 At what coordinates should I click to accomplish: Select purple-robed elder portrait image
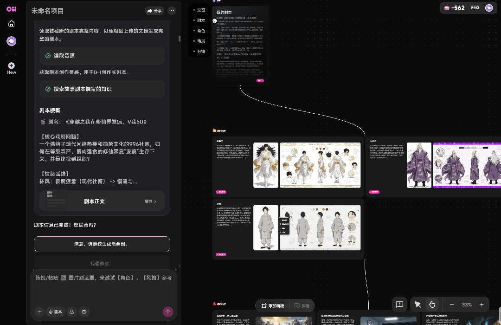coord(419,165)
